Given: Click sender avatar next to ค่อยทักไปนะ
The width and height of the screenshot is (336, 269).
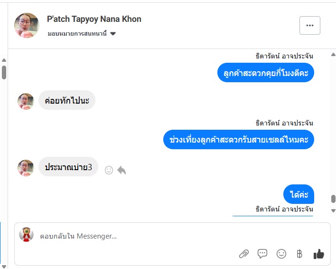Looking at the screenshot, I should (x=26, y=101).
